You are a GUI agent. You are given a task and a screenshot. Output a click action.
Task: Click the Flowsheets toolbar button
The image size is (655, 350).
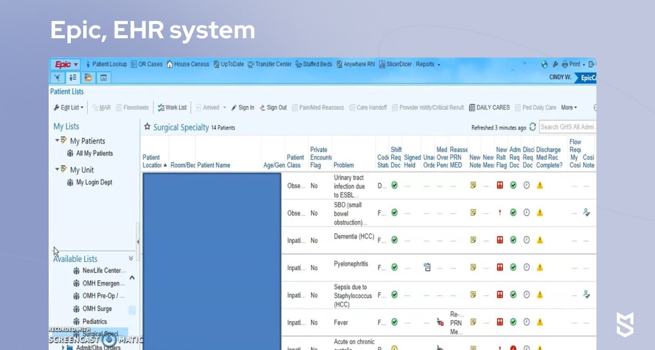132,108
